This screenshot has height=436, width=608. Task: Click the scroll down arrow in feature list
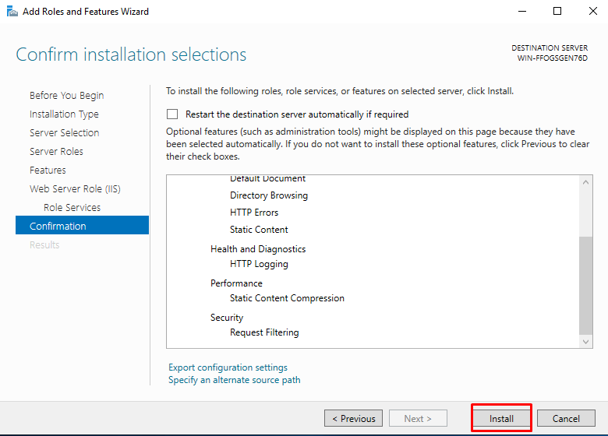(x=585, y=342)
